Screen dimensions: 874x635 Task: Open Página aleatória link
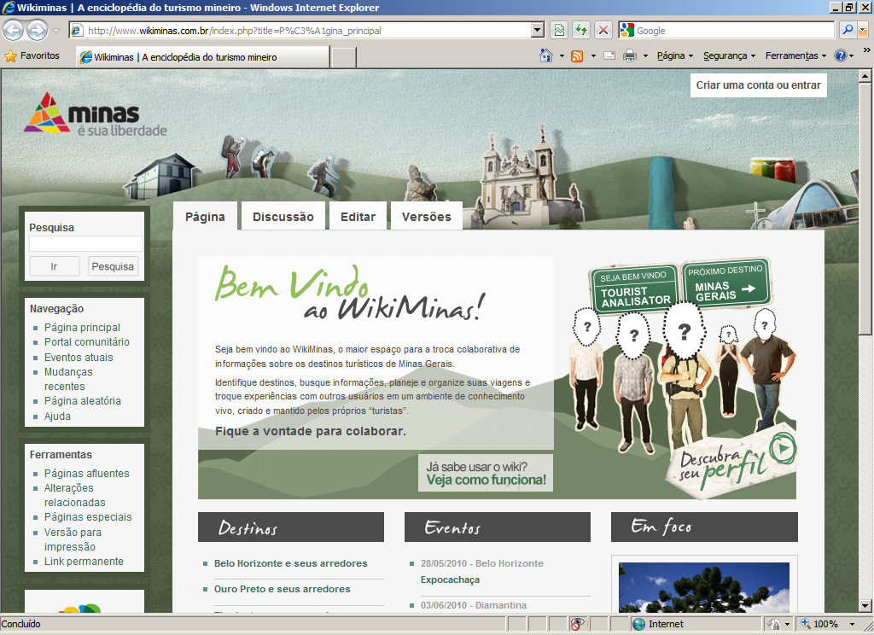[83, 401]
